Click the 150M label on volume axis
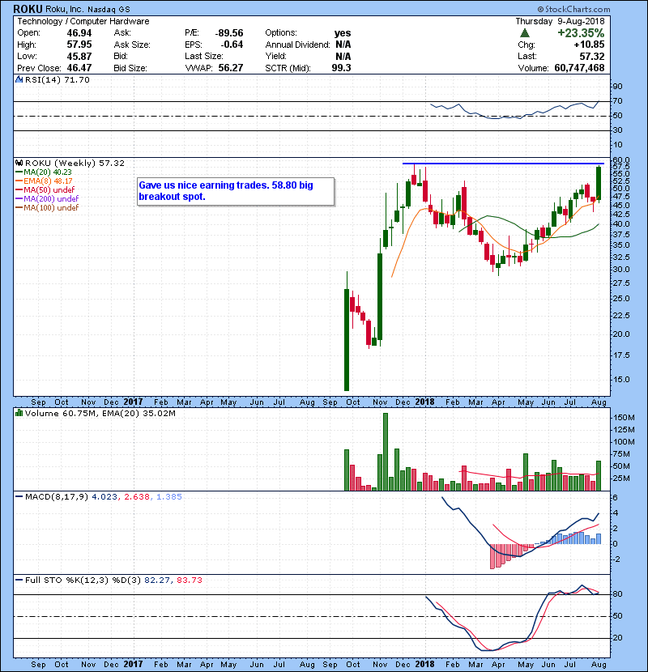This screenshot has height=672, width=648. (624, 417)
